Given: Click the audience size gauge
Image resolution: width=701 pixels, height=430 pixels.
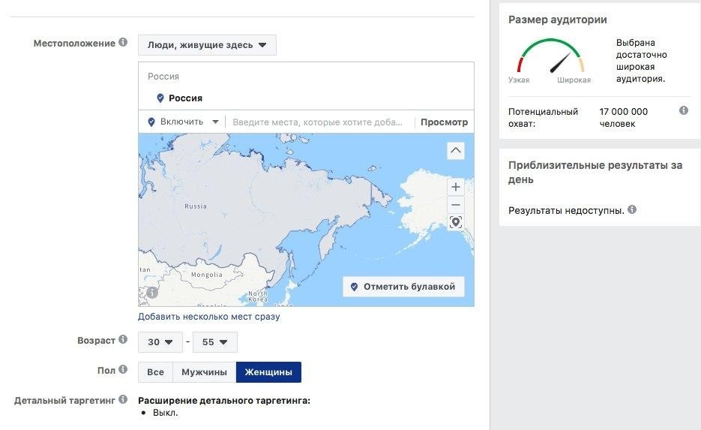Looking at the screenshot, I should 550,56.
